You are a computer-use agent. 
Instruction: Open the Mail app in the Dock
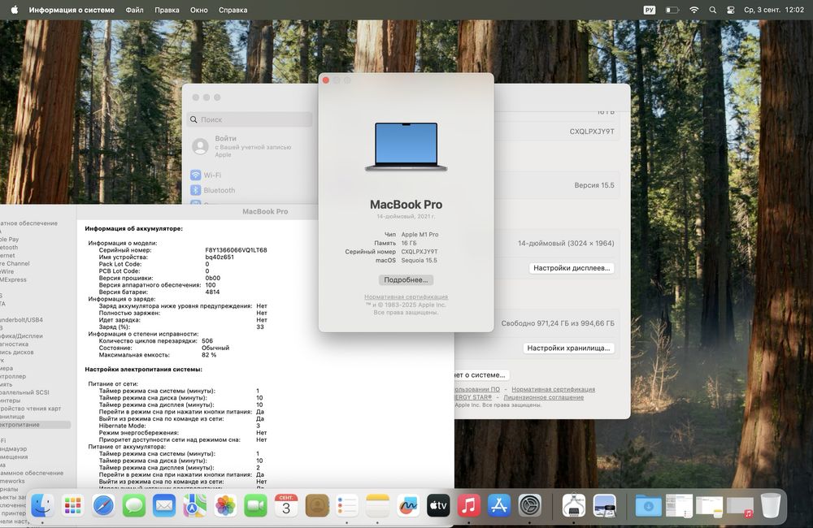coord(164,505)
